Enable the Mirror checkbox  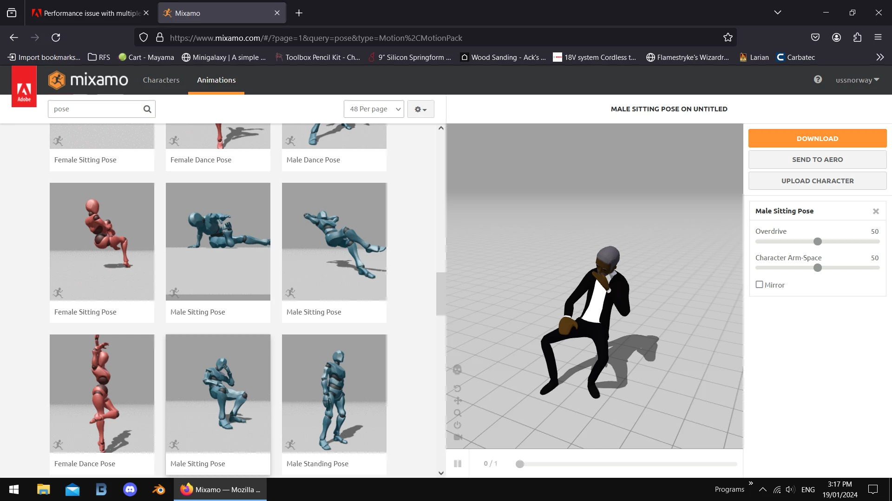click(x=759, y=285)
